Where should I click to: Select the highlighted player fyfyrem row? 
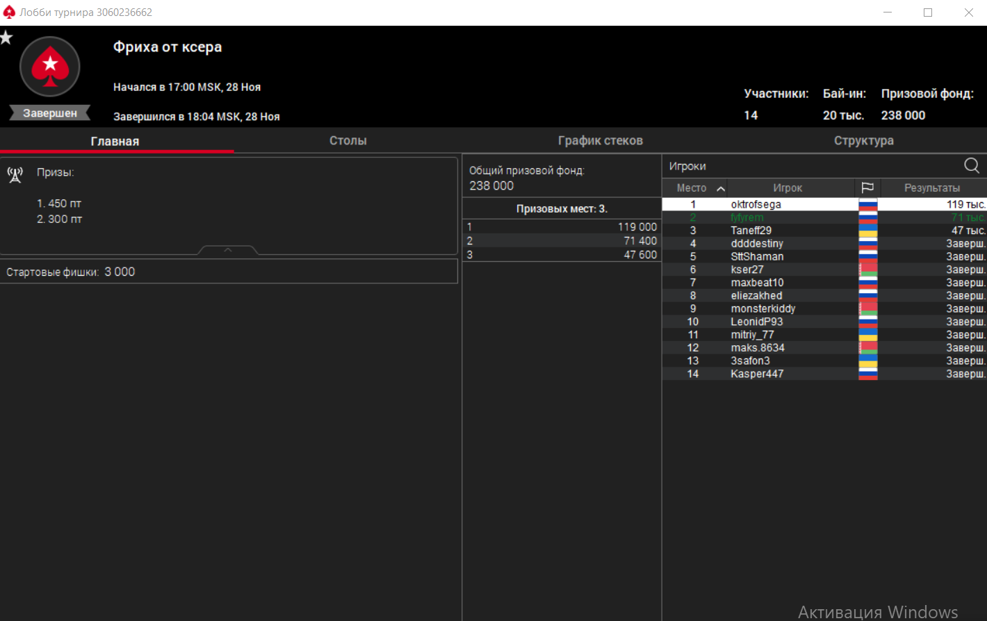point(747,217)
